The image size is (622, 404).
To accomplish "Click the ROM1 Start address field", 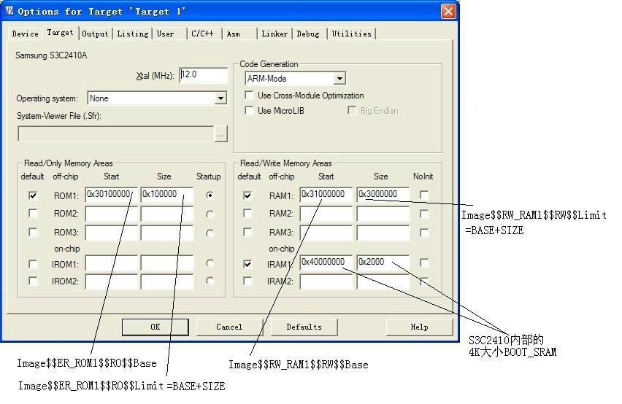I will [x=111, y=195].
